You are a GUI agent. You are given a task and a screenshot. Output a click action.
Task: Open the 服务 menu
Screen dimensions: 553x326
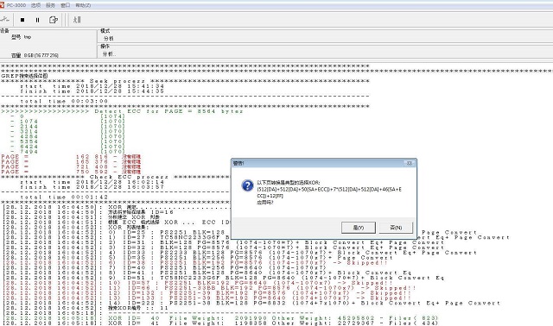tap(50, 5)
